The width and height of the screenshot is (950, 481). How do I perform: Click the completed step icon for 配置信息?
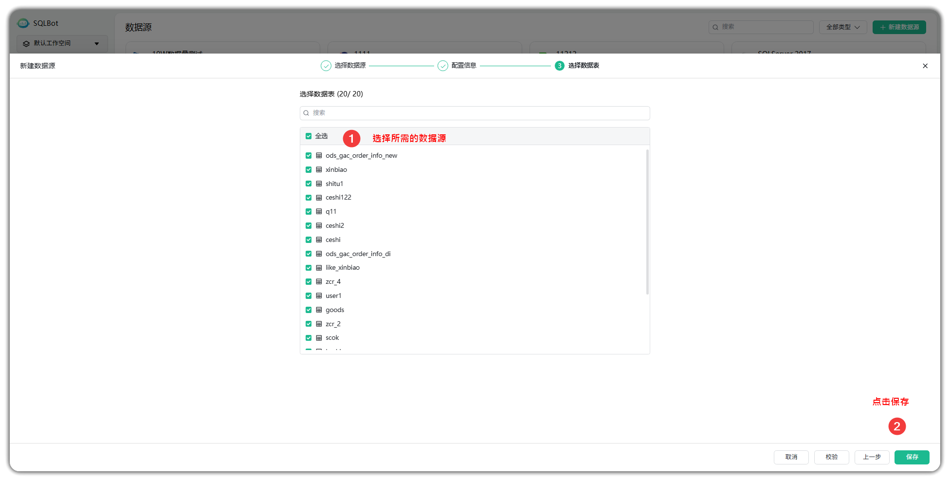click(x=442, y=66)
